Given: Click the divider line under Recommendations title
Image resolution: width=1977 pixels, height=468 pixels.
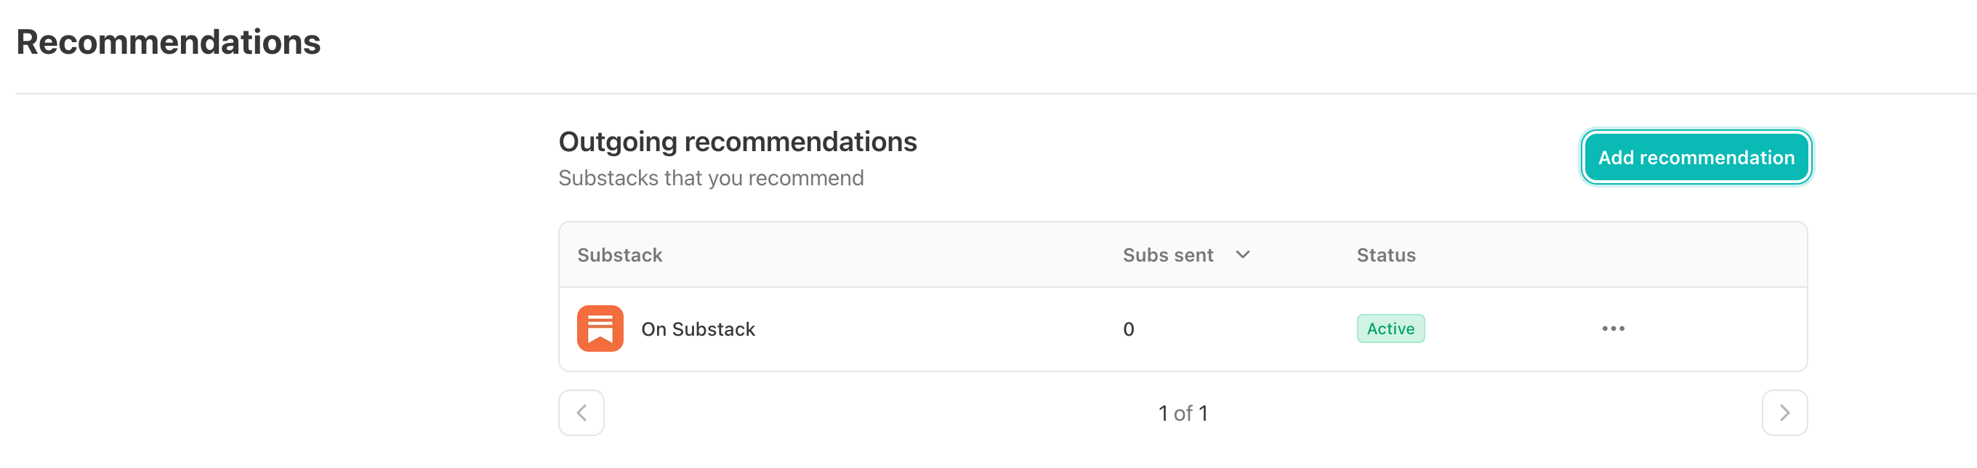Looking at the screenshot, I should (x=921, y=94).
